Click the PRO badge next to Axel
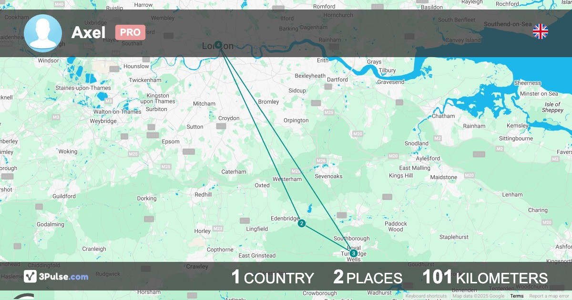The height and width of the screenshot is (300, 572). pyautogui.click(x=130, y=32)
